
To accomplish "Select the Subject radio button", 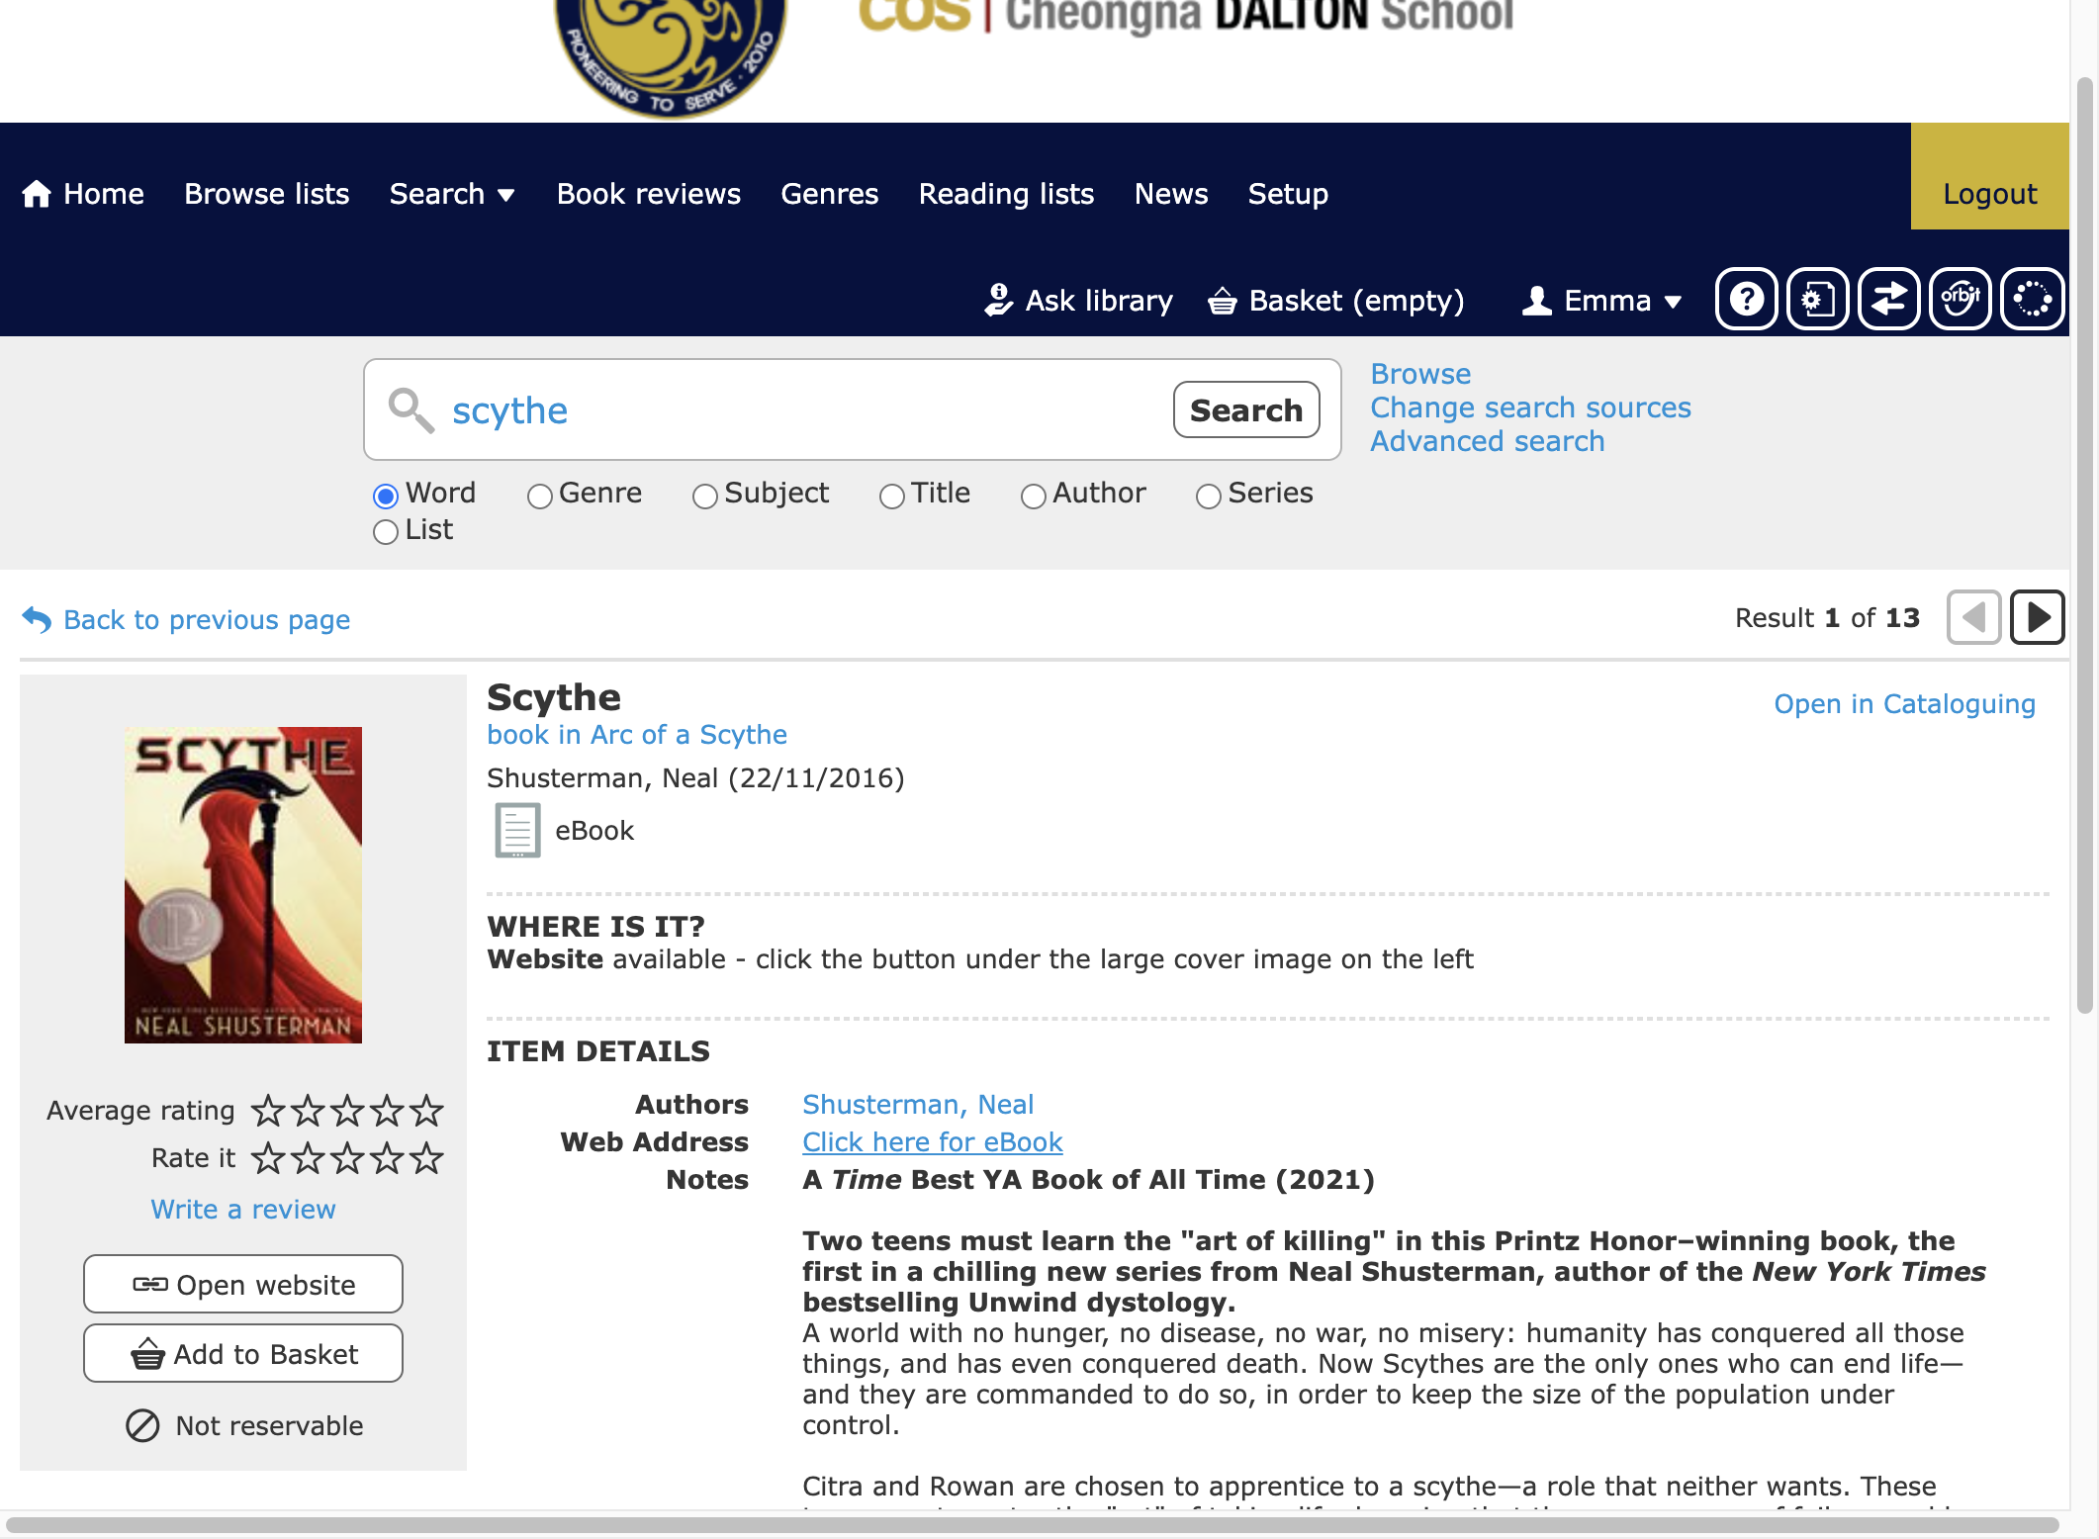I will point(705,496).
